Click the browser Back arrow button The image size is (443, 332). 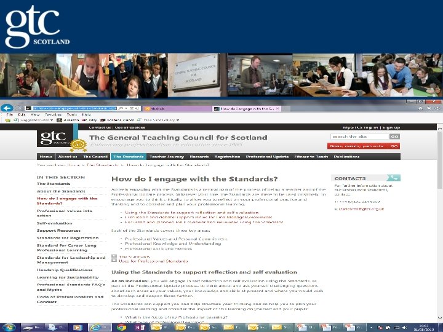click(x=7, y=108)
